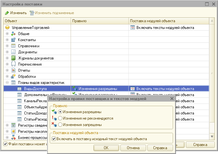
Task: Click the Журналы документов branch icon
Action: point(13,58)
